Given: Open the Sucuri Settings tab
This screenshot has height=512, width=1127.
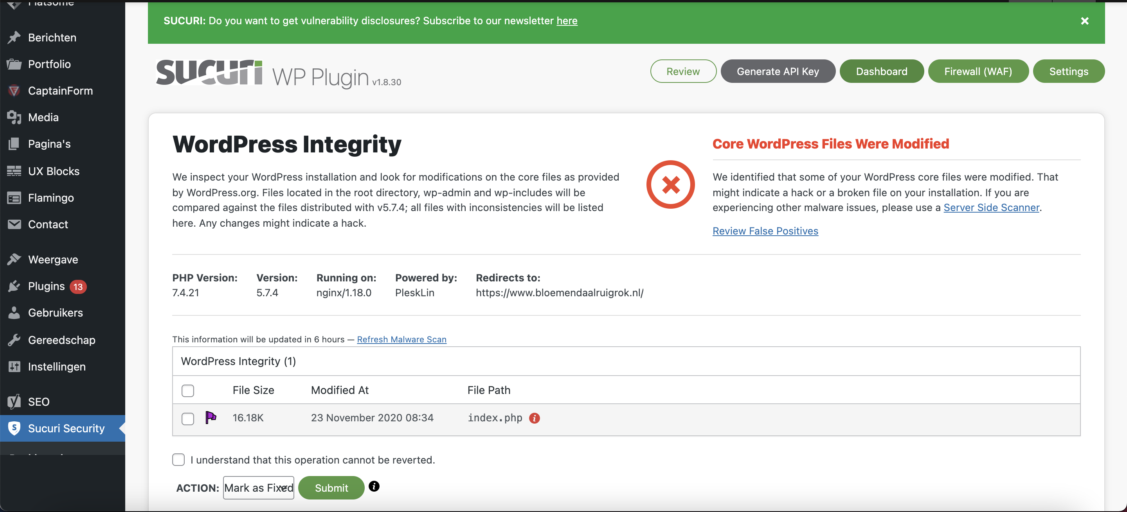Looking at the screenshot, I should tap(1068, 71).
